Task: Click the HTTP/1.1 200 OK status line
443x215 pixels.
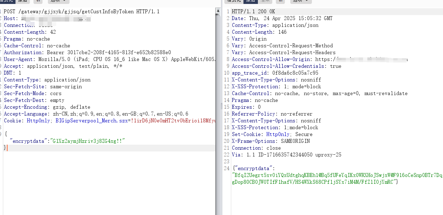Action: [x=253, y=11]
